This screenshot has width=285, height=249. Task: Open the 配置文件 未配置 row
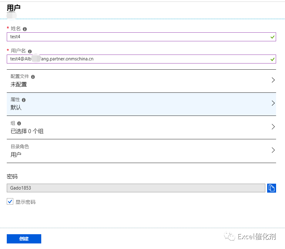[123, 81]
